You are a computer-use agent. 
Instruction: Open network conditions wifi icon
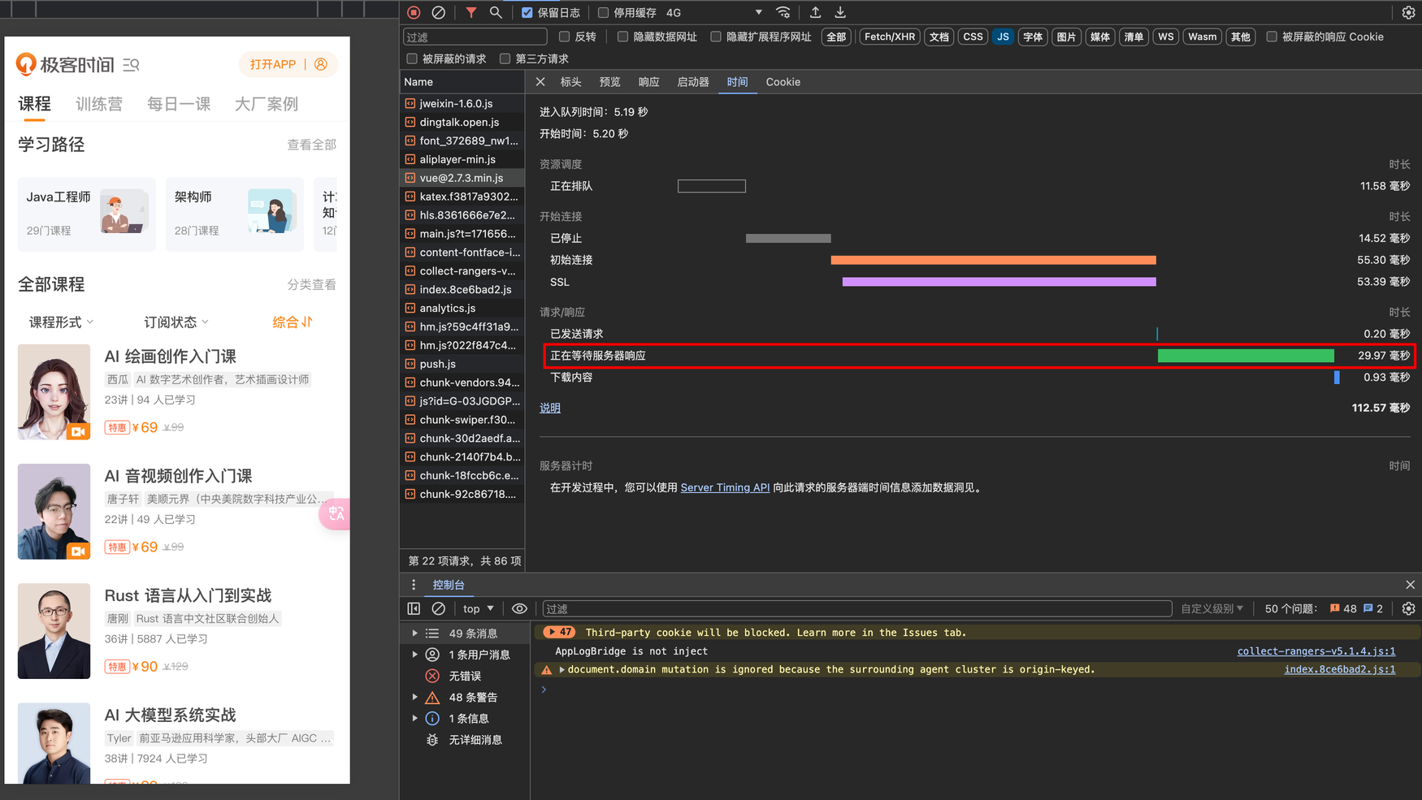coord(783,12)
